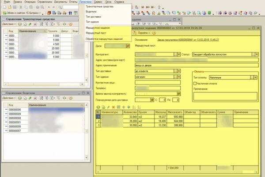Viewport: 265px width, 177px height.
Task: Clear the Контрагент field with X button
Action: click(x=179, y=54)
